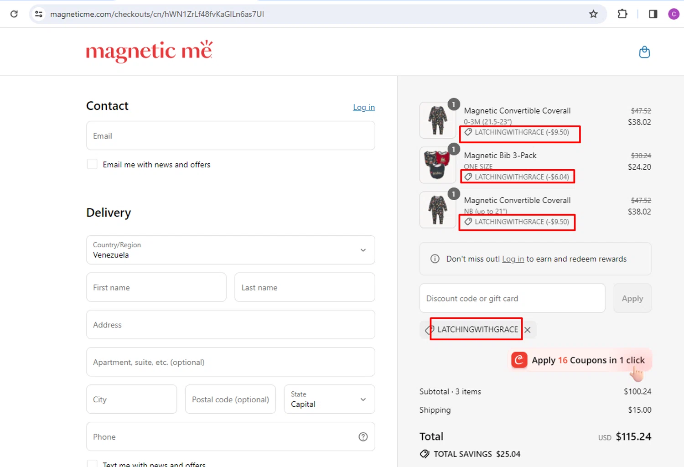This screenshot has height=467, width=684.
Task: Click the total savings tag icon
Action: tap(425, 454)
